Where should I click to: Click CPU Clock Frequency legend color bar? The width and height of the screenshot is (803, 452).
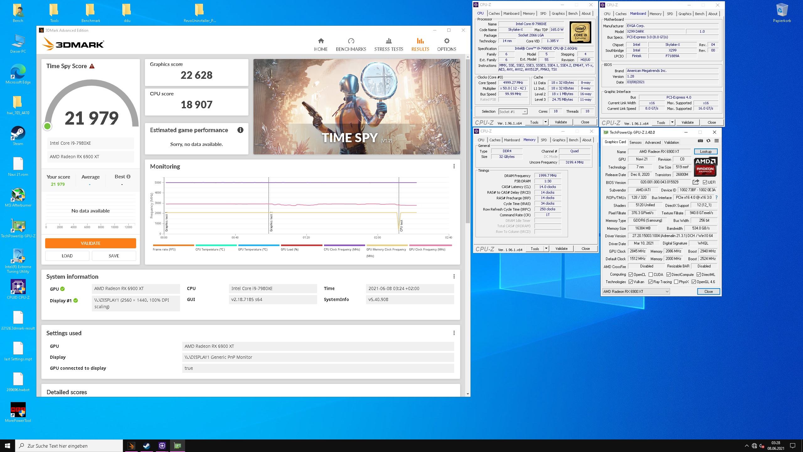[344, 245]
